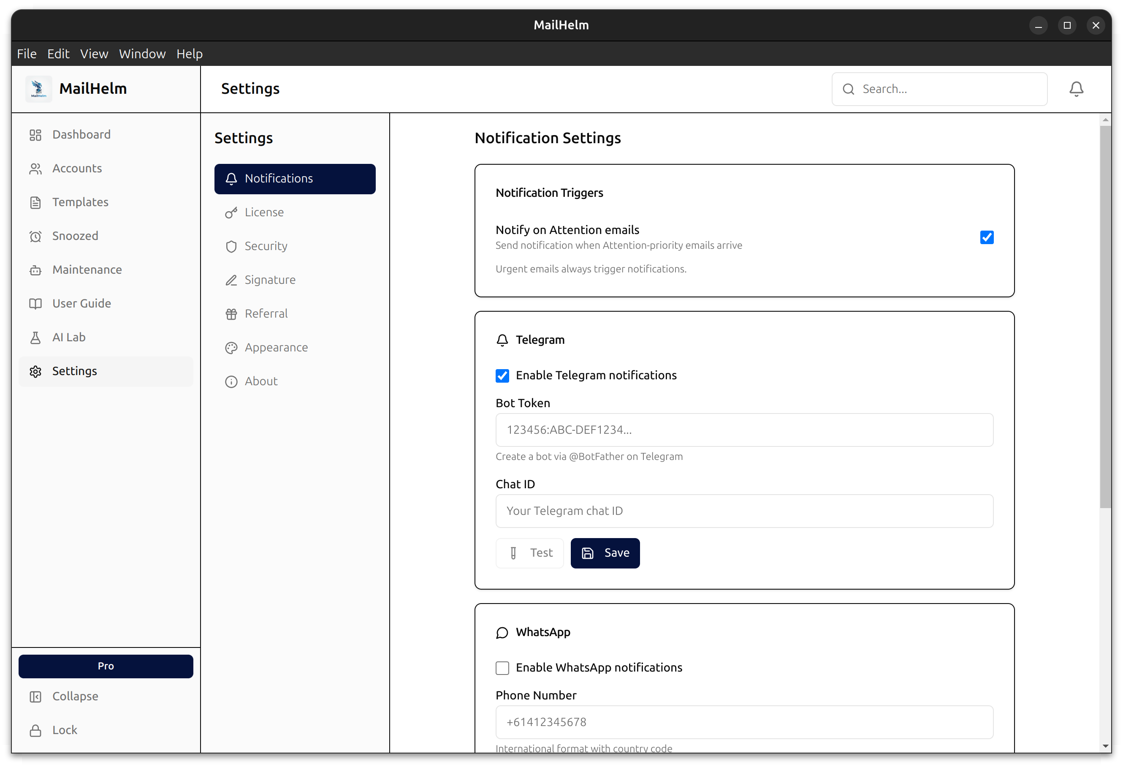Open the AI Lab flask icon
Viewport: 1123px width, 767px height.
pyautogui.click(x=35, y=337)
